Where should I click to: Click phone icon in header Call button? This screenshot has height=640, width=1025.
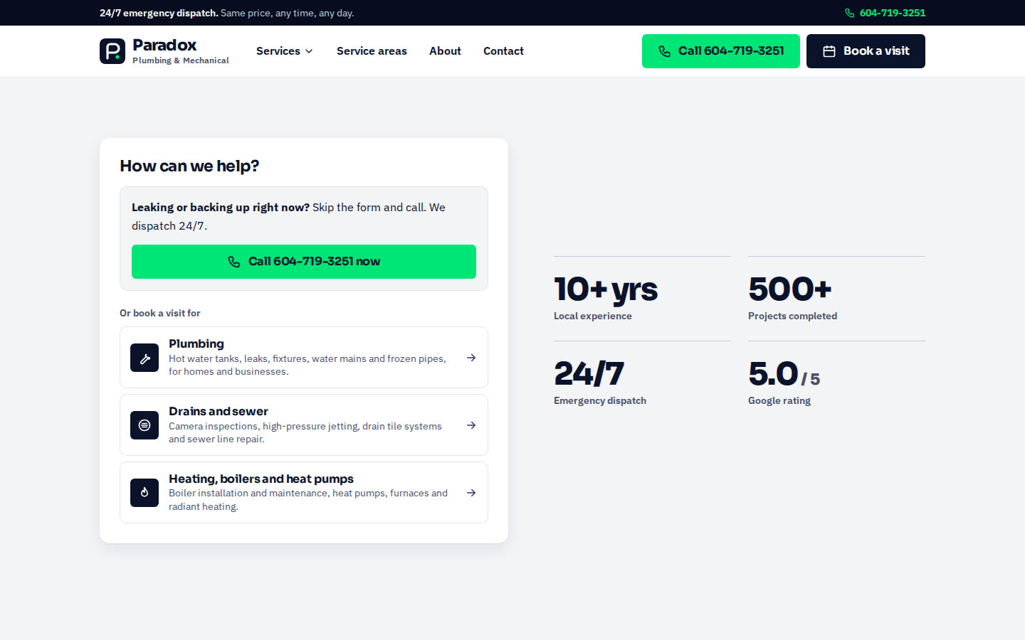(664, 51)
